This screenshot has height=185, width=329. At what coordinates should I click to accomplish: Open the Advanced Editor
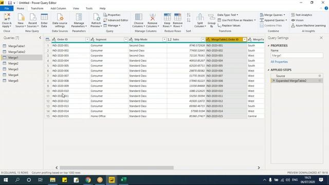(x=116, y=20)
